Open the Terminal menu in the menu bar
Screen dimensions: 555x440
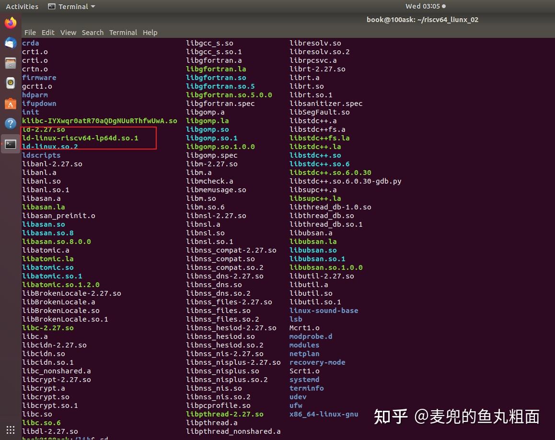pos(123,33)
